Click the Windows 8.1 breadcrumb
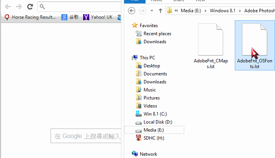 click(x=223, y=11)
